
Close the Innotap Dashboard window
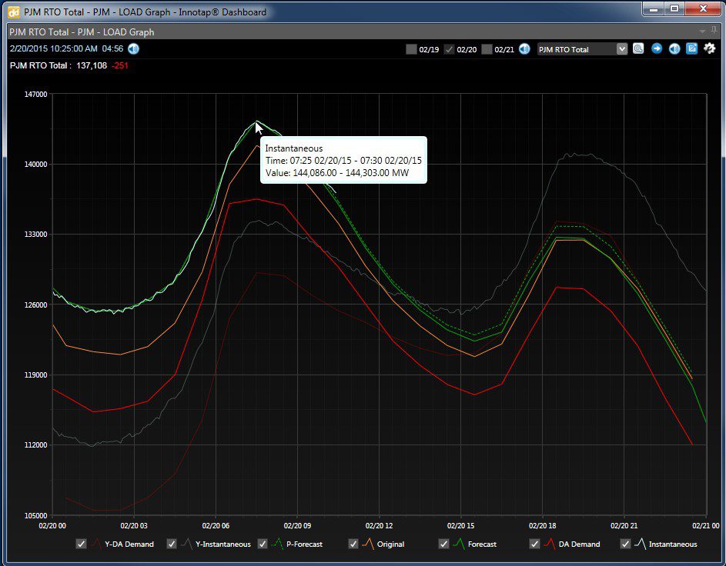click(703, 8)
